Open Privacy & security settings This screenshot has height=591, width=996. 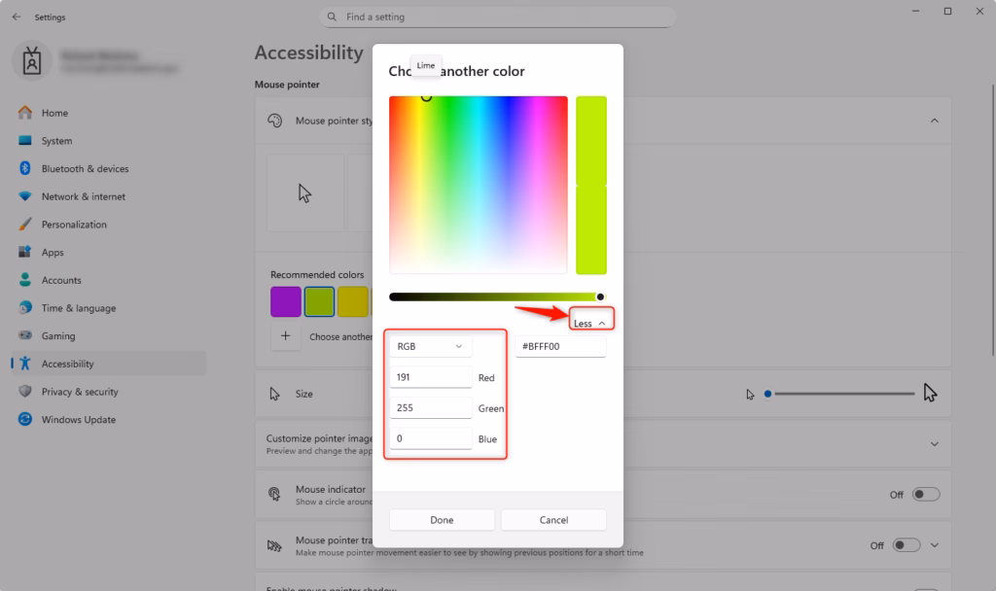79,392
